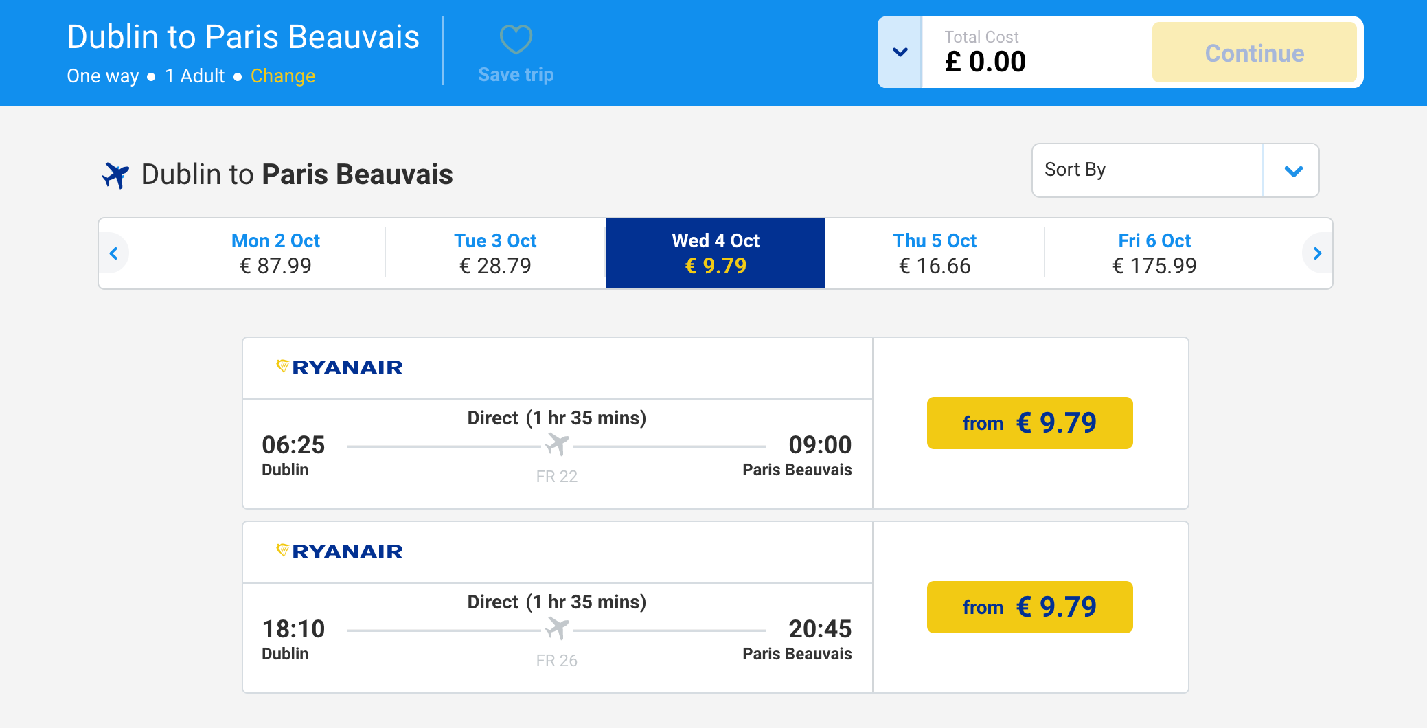Viewport: 1427px width, 728px height.
Task: Select the €9.79 fare for the 06:25 flight
Action: (1029, 423)
